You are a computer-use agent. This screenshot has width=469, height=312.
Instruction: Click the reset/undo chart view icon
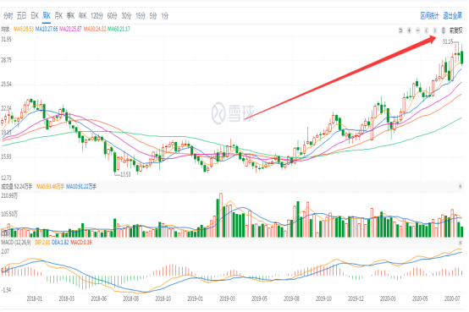pos(400,30)
